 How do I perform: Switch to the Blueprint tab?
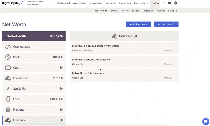[173, 10]
